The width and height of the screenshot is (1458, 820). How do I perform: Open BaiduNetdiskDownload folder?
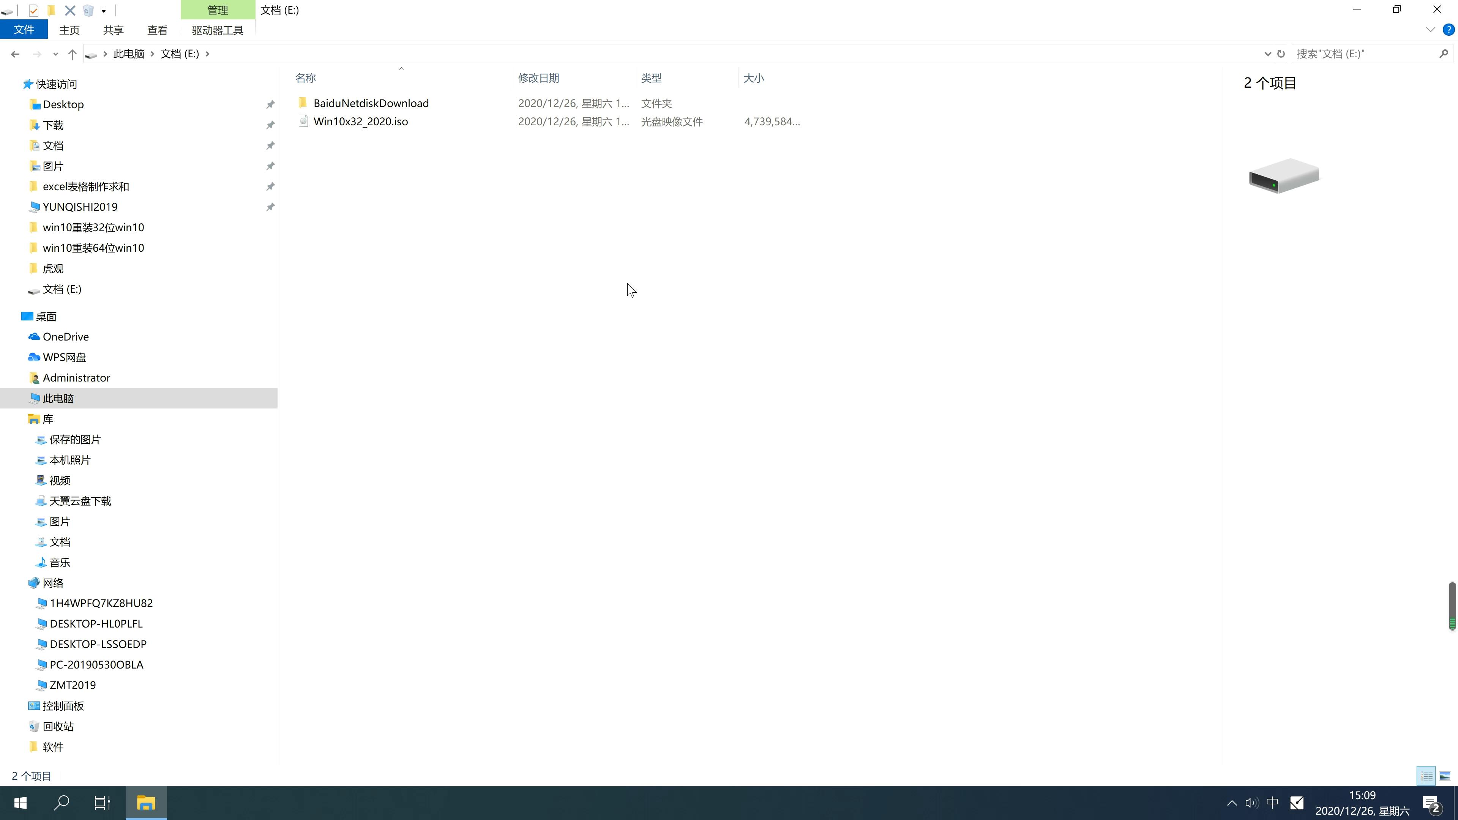pyautogui.click(x=371, y=103)
